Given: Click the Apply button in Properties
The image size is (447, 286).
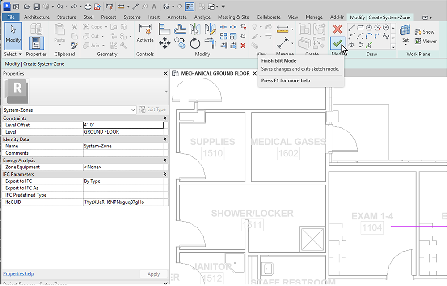Looking at the screenshot, I should [x=153, y=274].
